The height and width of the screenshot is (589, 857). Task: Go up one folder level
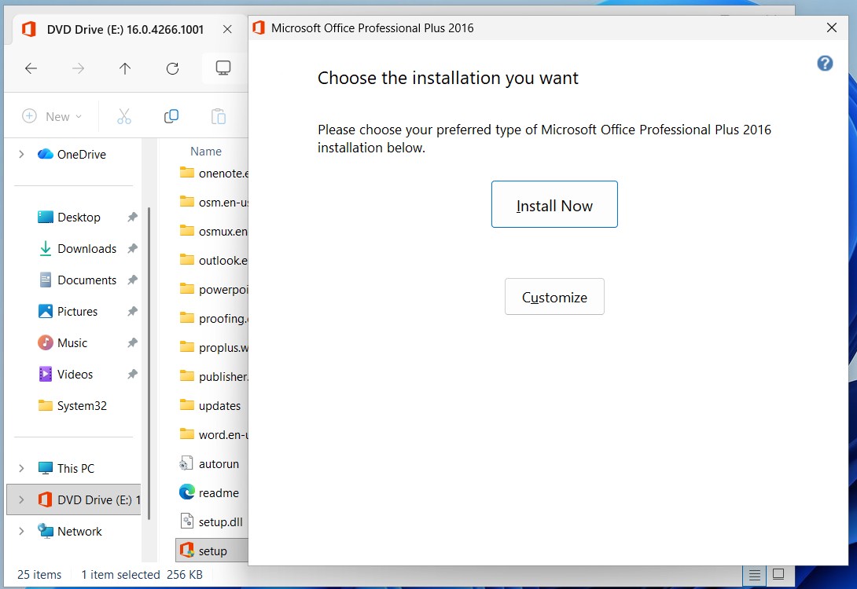pos(124,68)
